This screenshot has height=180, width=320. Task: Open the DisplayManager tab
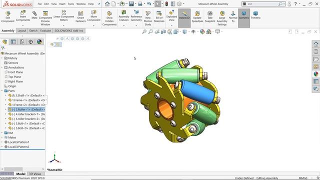pyautogui.click(x=39, y=42)
